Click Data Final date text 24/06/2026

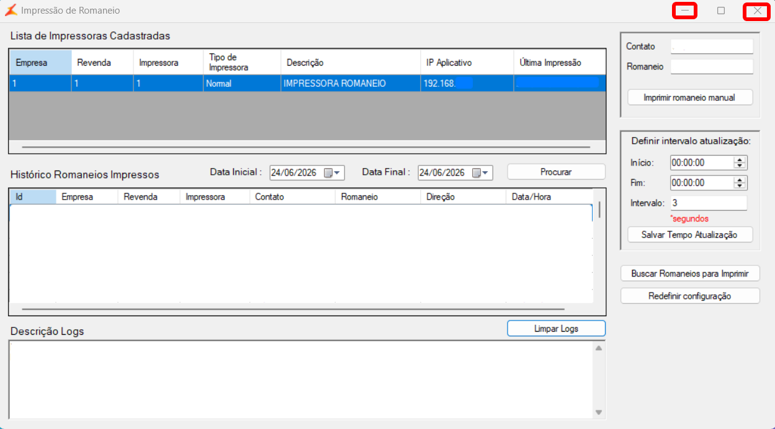(x=442, y=173)
